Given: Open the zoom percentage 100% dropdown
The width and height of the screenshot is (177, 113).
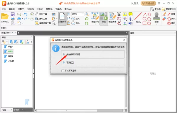Looking at the screenshot, I should click(83, 14).
